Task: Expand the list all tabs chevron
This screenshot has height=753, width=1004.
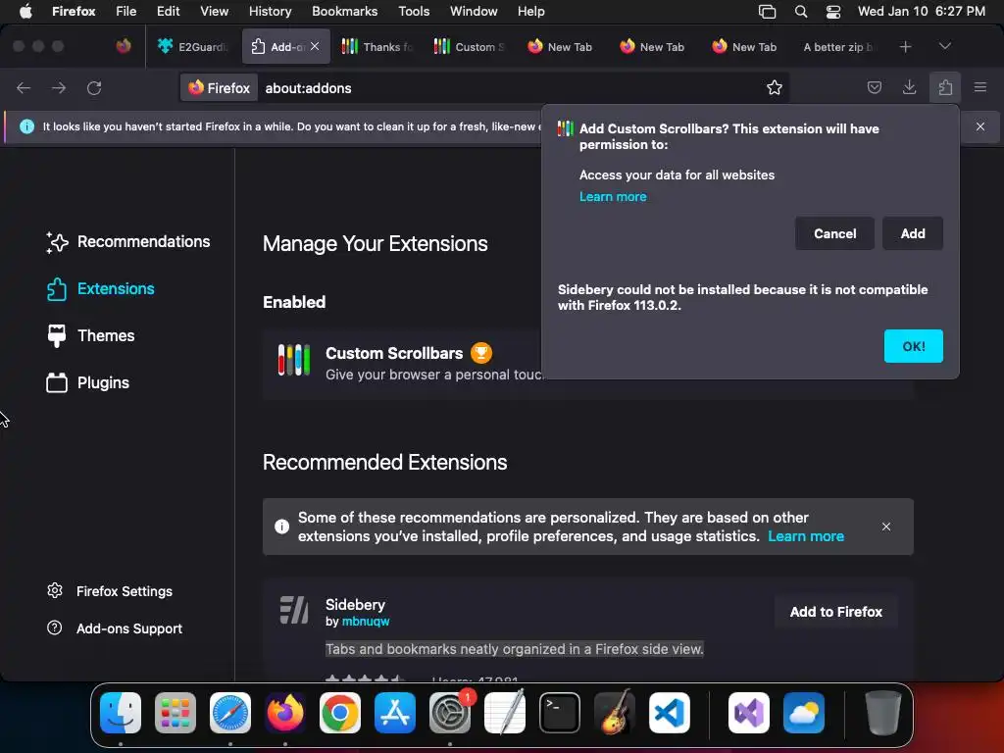Action: pos(944,47)
